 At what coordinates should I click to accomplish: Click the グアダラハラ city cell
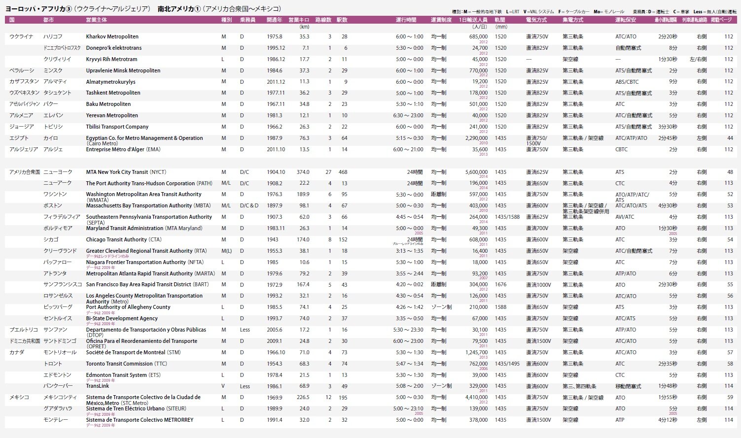click(x=58, y=408)
